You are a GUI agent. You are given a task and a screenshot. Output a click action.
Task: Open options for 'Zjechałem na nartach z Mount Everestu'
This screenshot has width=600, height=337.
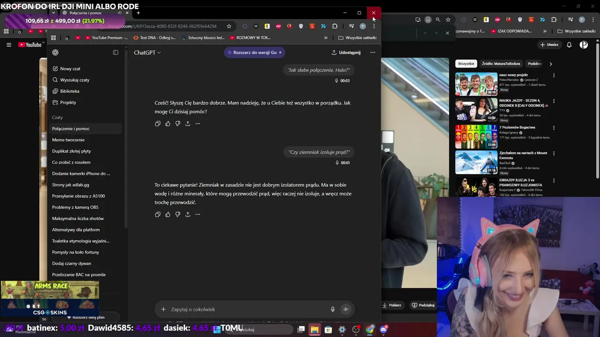(554, 154)
